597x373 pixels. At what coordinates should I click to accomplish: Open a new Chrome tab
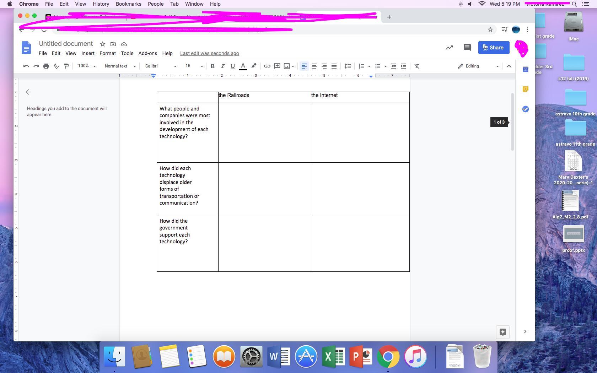point(389,17)
